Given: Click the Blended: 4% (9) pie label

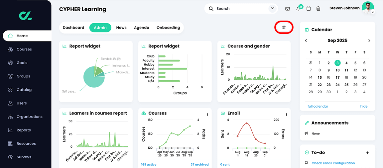Looking at the screenshot, I should [111, 59].
